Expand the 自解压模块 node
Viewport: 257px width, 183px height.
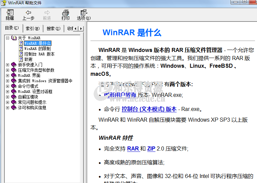[7, 97]
